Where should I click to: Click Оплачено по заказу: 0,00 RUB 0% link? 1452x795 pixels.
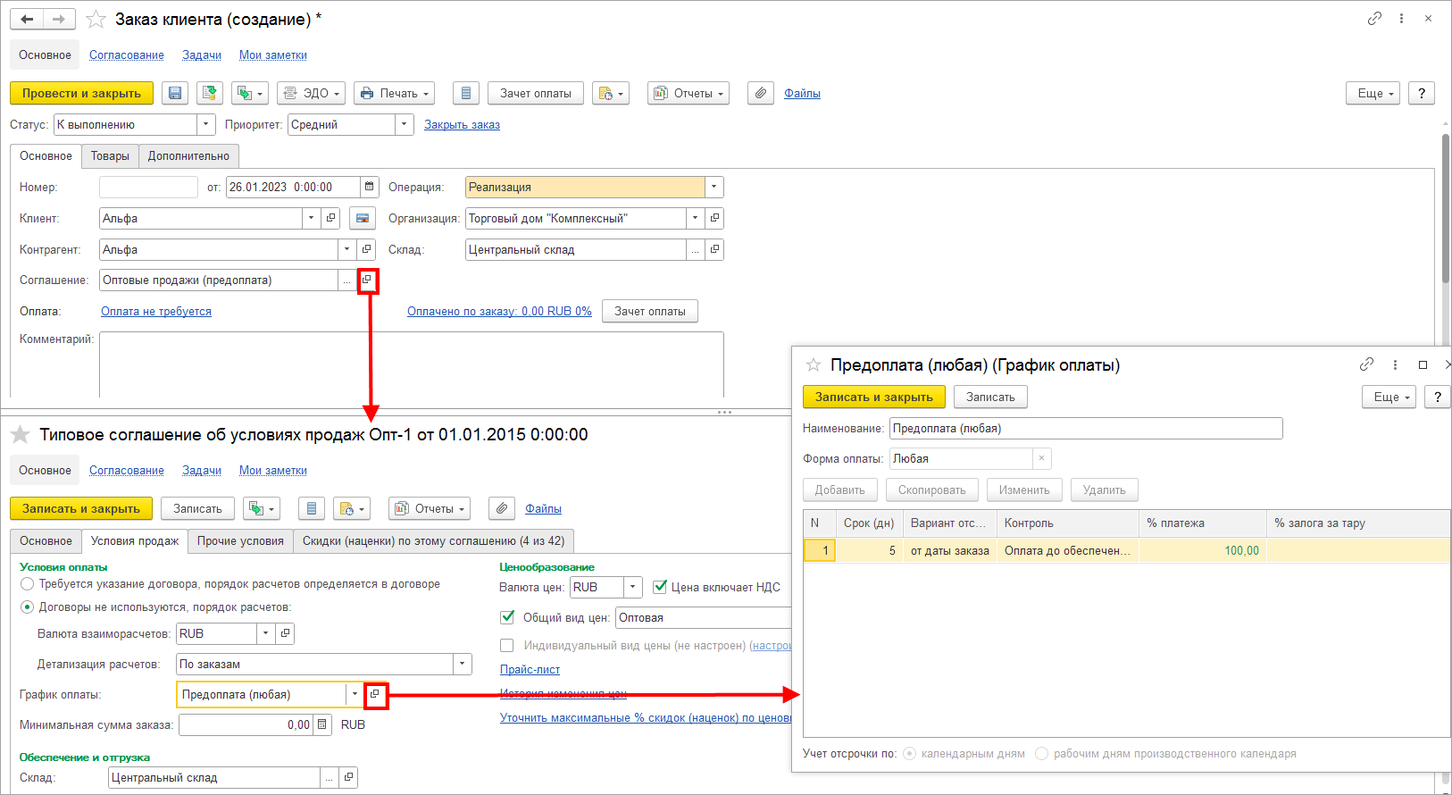(x=499, y=311)
